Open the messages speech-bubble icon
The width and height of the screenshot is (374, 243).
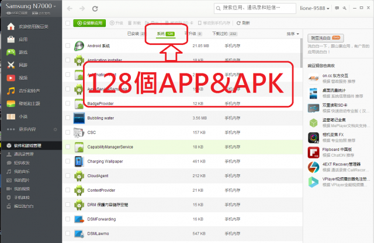point(337,8)
